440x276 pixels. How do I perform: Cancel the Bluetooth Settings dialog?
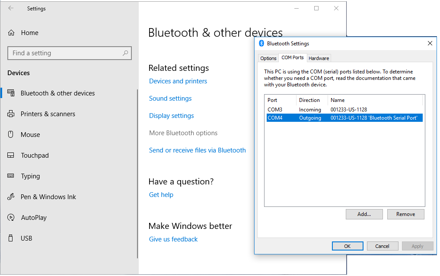tap(382, 246)
